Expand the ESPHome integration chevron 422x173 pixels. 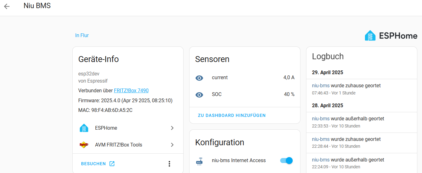[x=172, y=128]
